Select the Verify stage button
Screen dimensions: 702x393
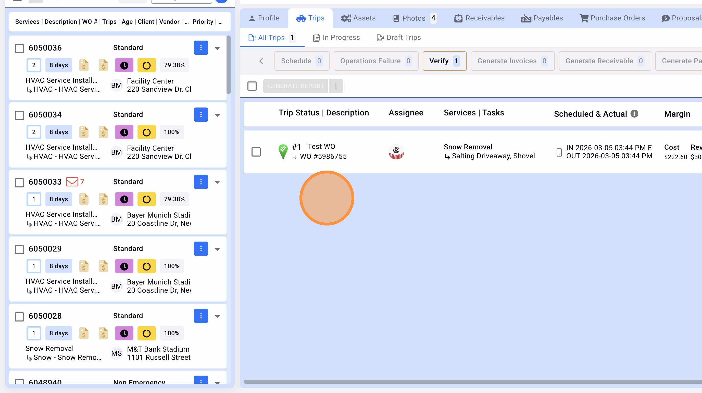point(444,61)
